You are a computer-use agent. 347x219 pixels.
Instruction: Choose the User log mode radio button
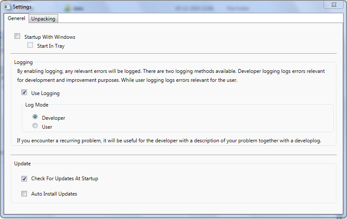coord(35,126)
